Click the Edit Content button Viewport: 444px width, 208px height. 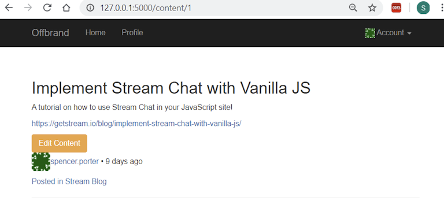pyautogui.click(x=60, y=143)
